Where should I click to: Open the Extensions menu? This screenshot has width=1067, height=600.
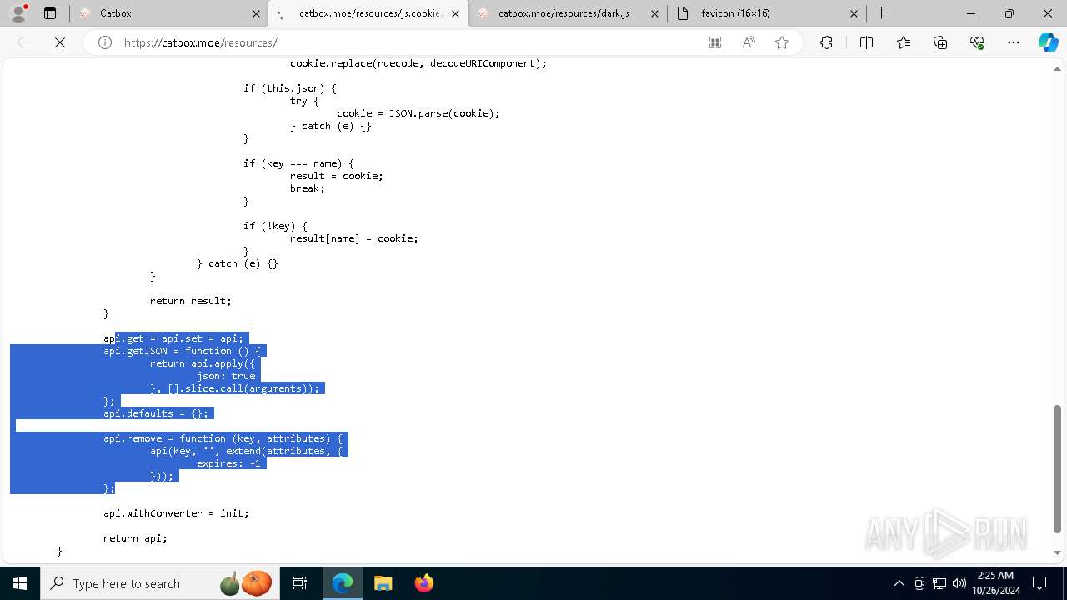tap(826, 42)
